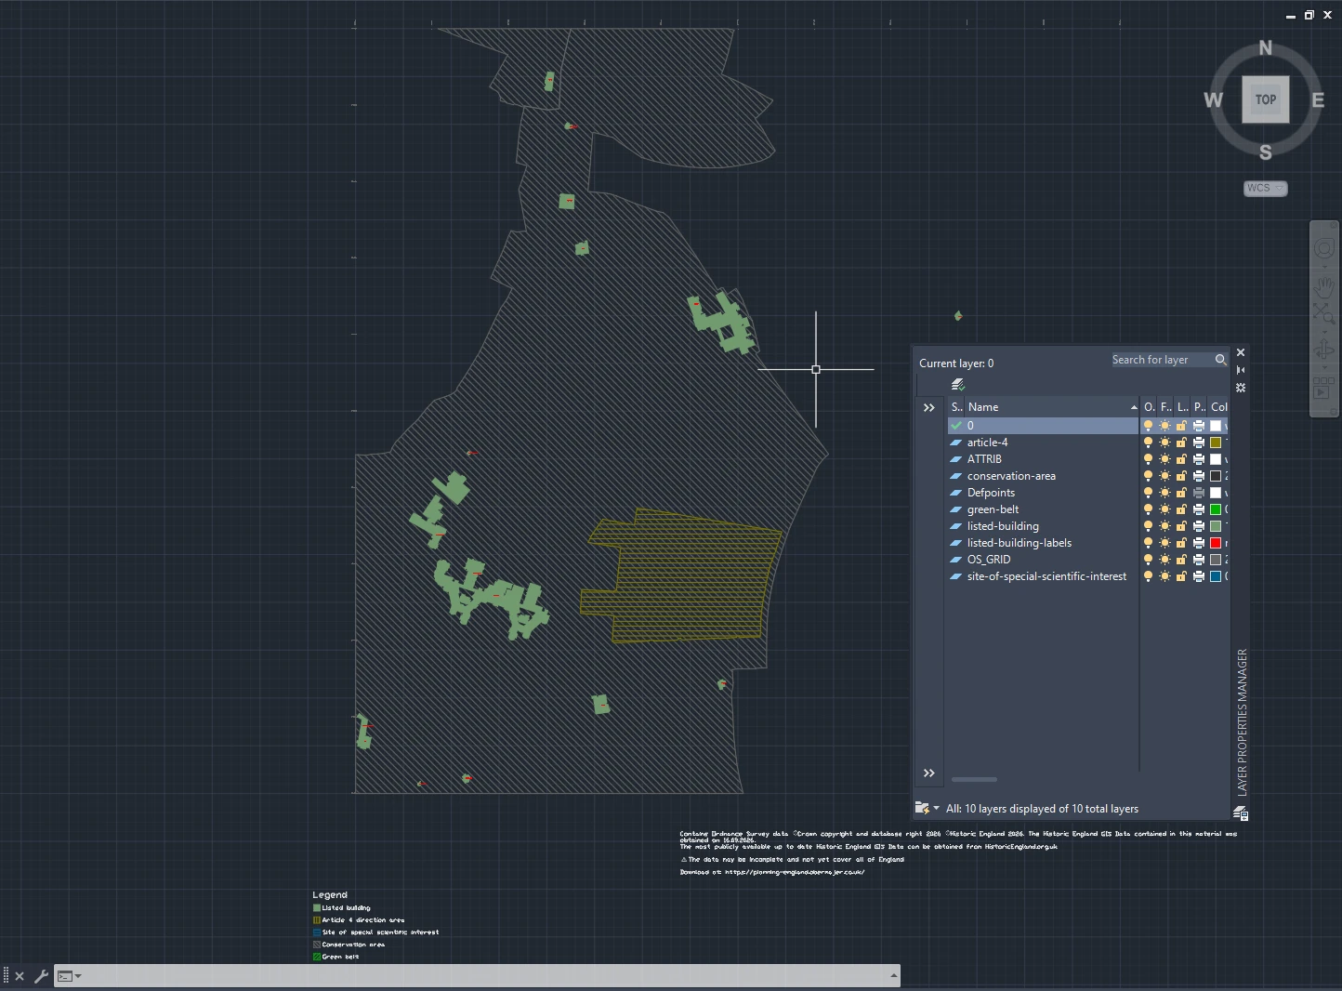Expand the layer filters tree panel
The height and width of the screenshot is (991, 1342).
(928, 408)
